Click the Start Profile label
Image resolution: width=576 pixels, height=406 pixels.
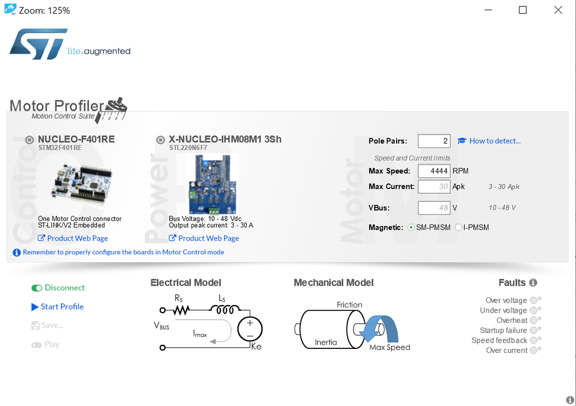click(x=62, y=307)
